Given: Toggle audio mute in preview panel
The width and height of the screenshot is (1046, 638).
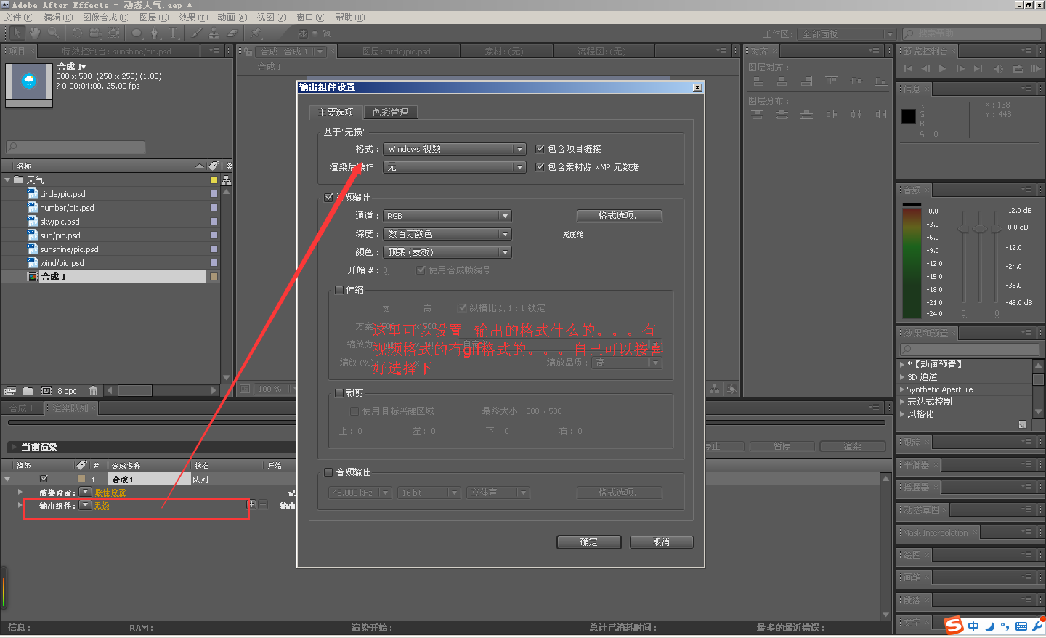Looking at the screenshot, I should (998, 69).
